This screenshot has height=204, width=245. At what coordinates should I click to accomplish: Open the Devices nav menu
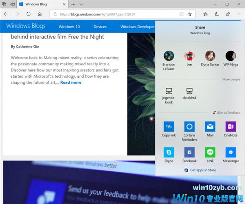pyautogui.click(x=100, y=27)
